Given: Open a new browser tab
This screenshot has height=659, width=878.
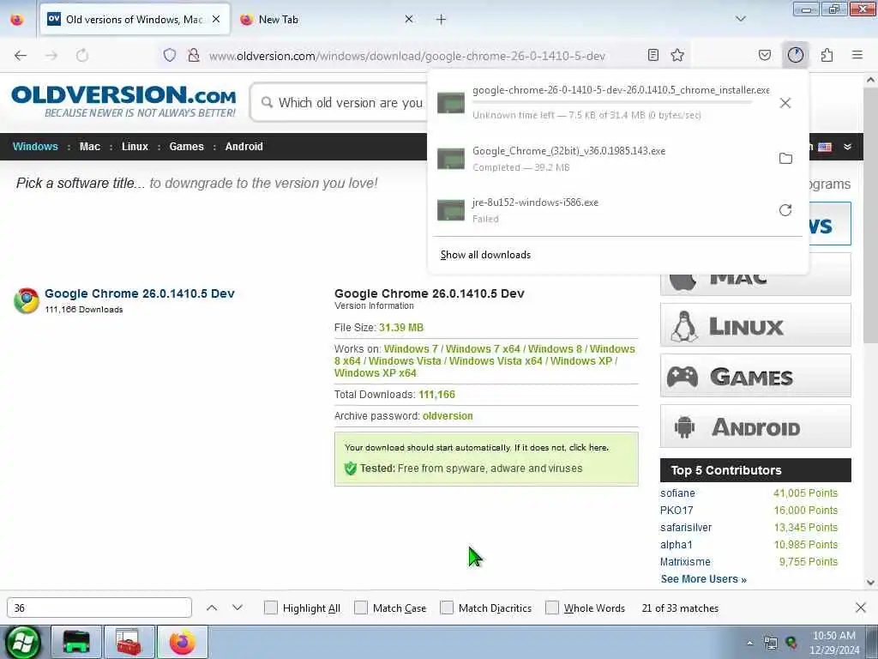Looking at the screenshot, I should tap(441, 20).
